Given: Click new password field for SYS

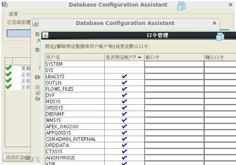Looking at the screenshot, I should coord(174,70).
